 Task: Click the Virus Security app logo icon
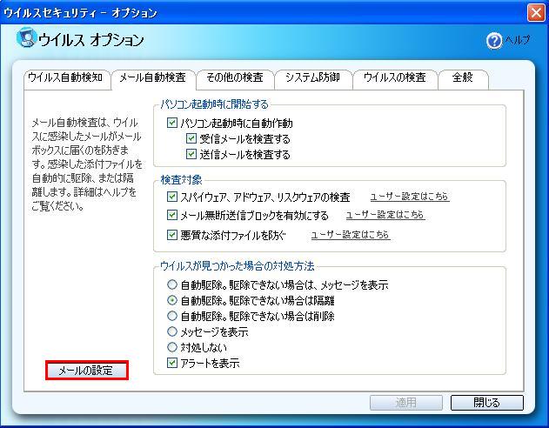pyautogui.click(x=26, y=37)
